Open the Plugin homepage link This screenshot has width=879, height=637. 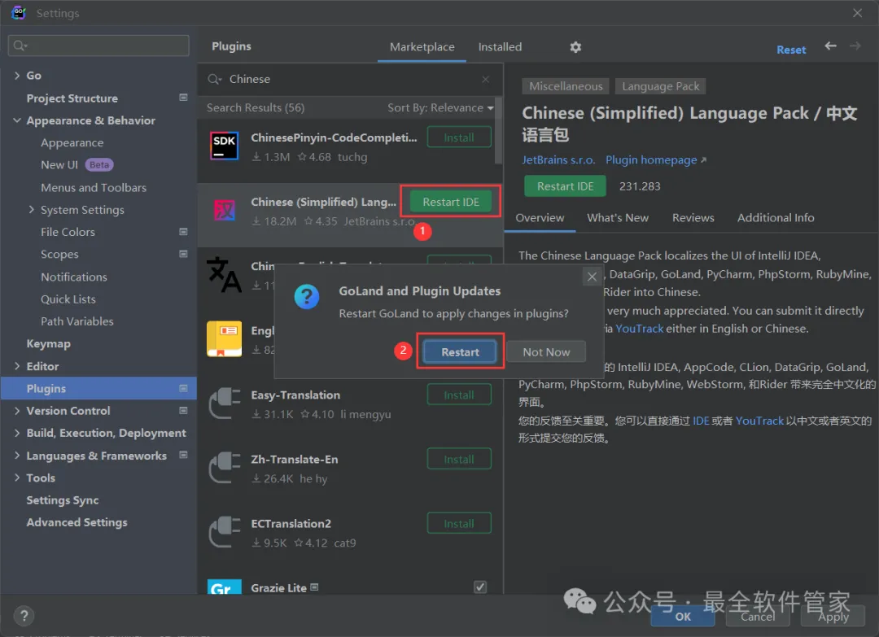[x=656, y=160]
